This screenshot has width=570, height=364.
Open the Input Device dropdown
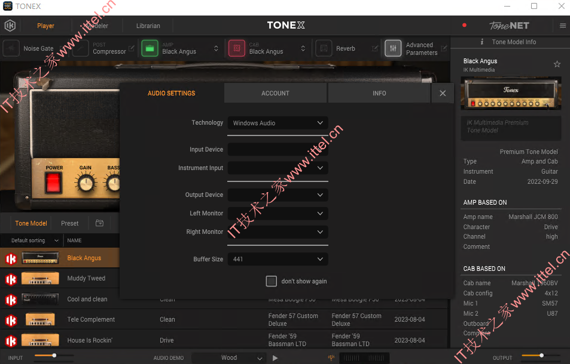(278, 149)
